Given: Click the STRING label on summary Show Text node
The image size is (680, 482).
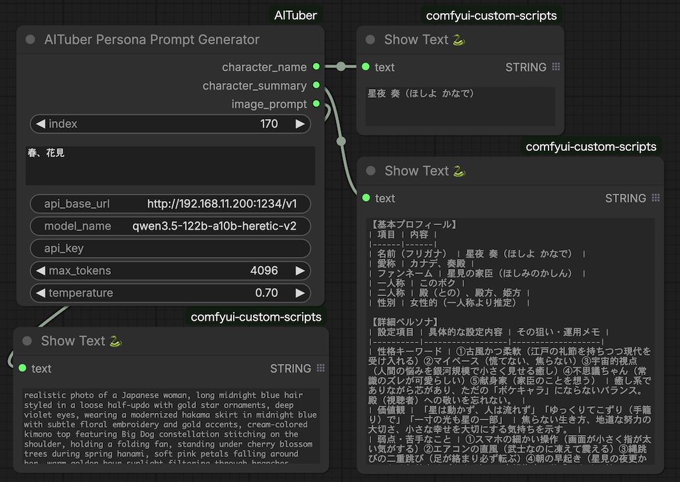Looking at the screenshot, I should point(626,199).
